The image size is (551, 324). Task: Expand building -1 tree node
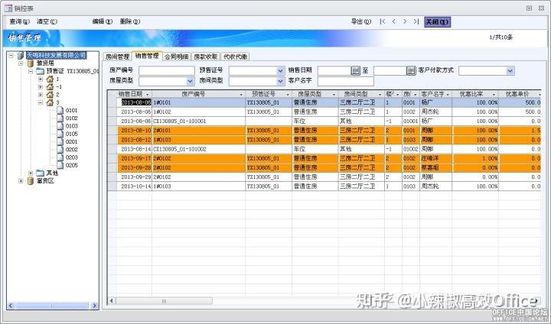[41, 86]
